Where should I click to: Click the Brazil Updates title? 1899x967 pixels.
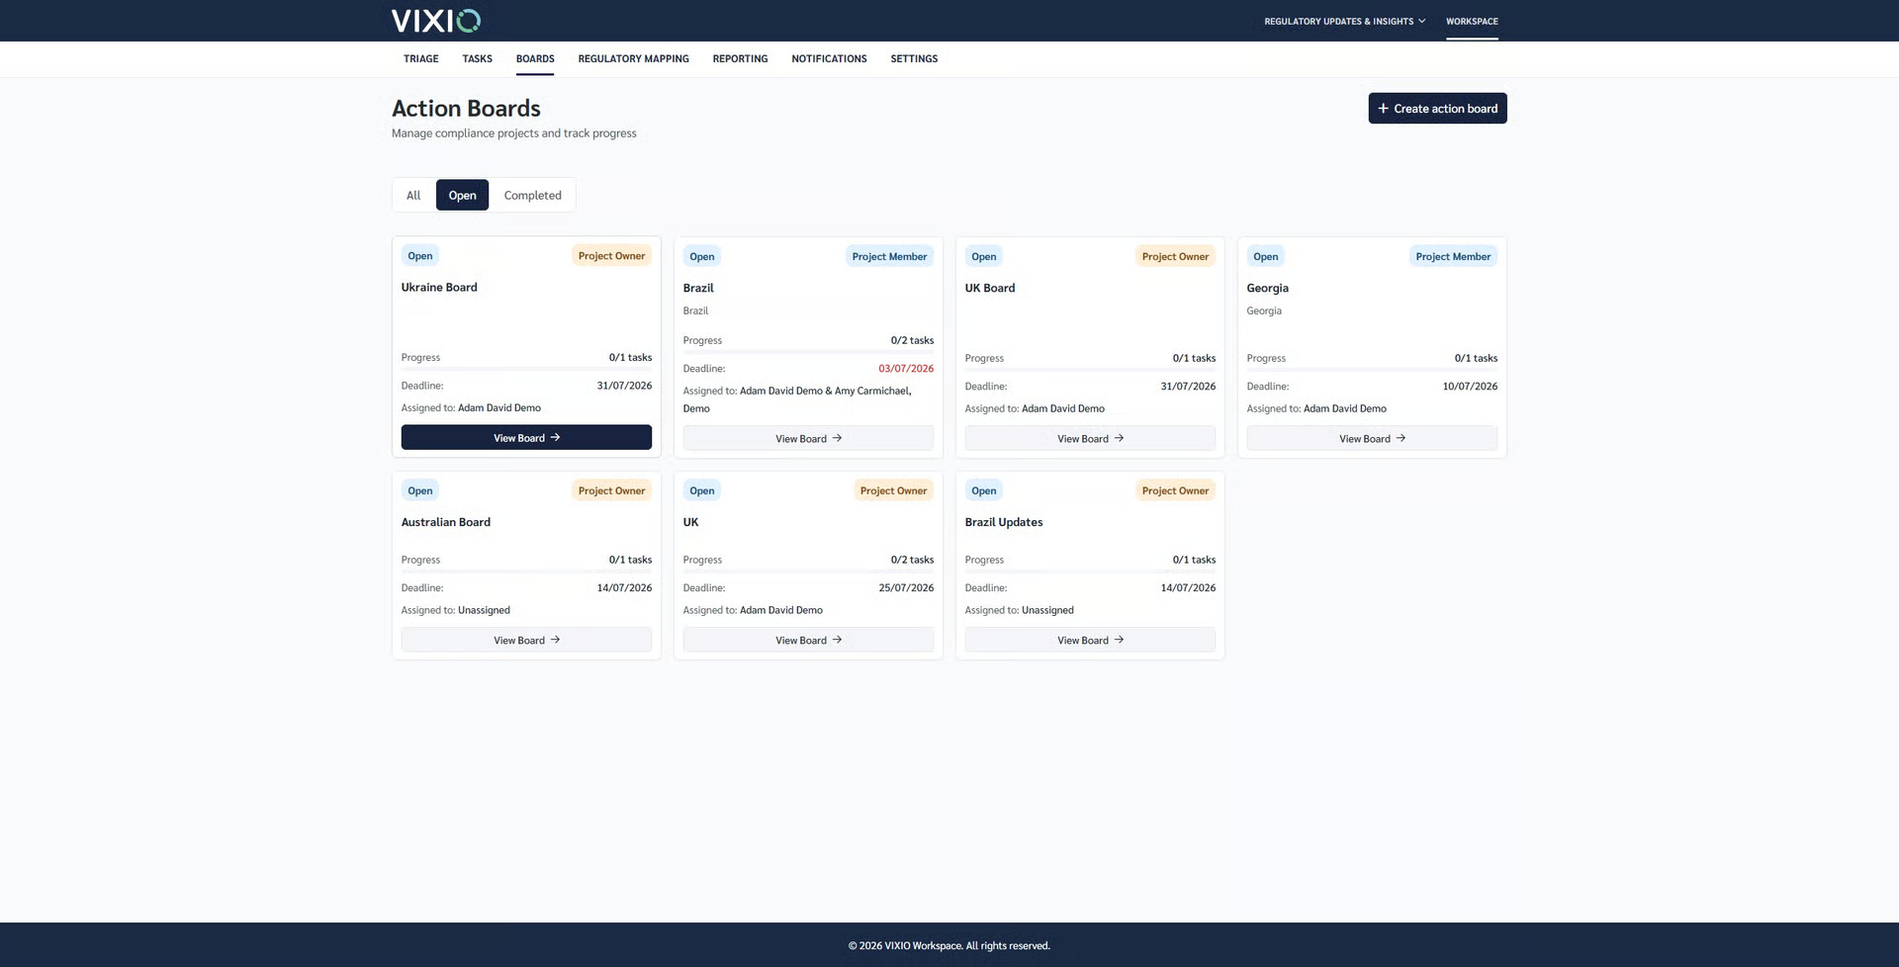1004,522
